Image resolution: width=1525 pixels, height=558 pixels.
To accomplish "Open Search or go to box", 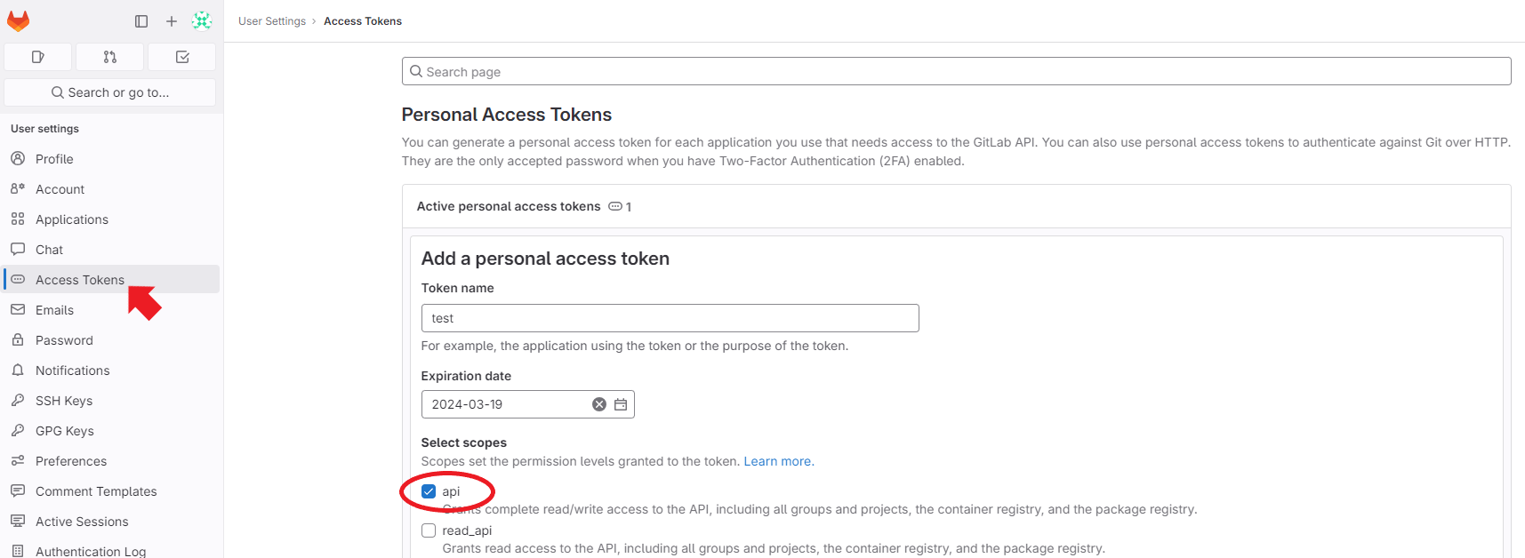I will pos(110,92).
